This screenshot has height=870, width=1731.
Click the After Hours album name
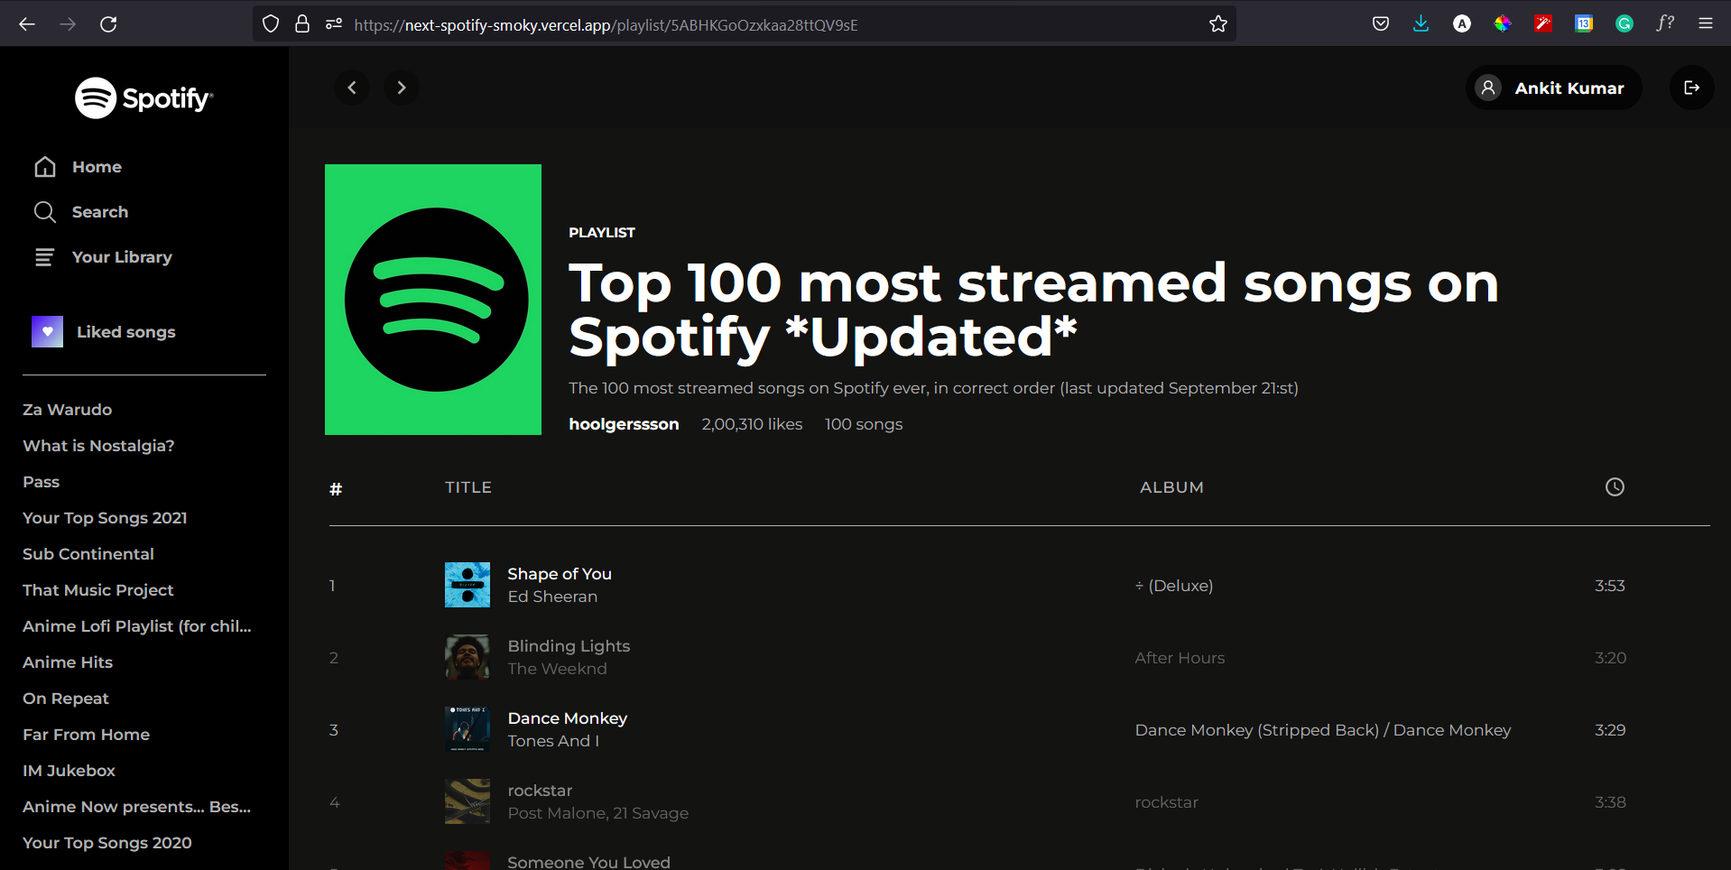click(x=1180, y=658)
